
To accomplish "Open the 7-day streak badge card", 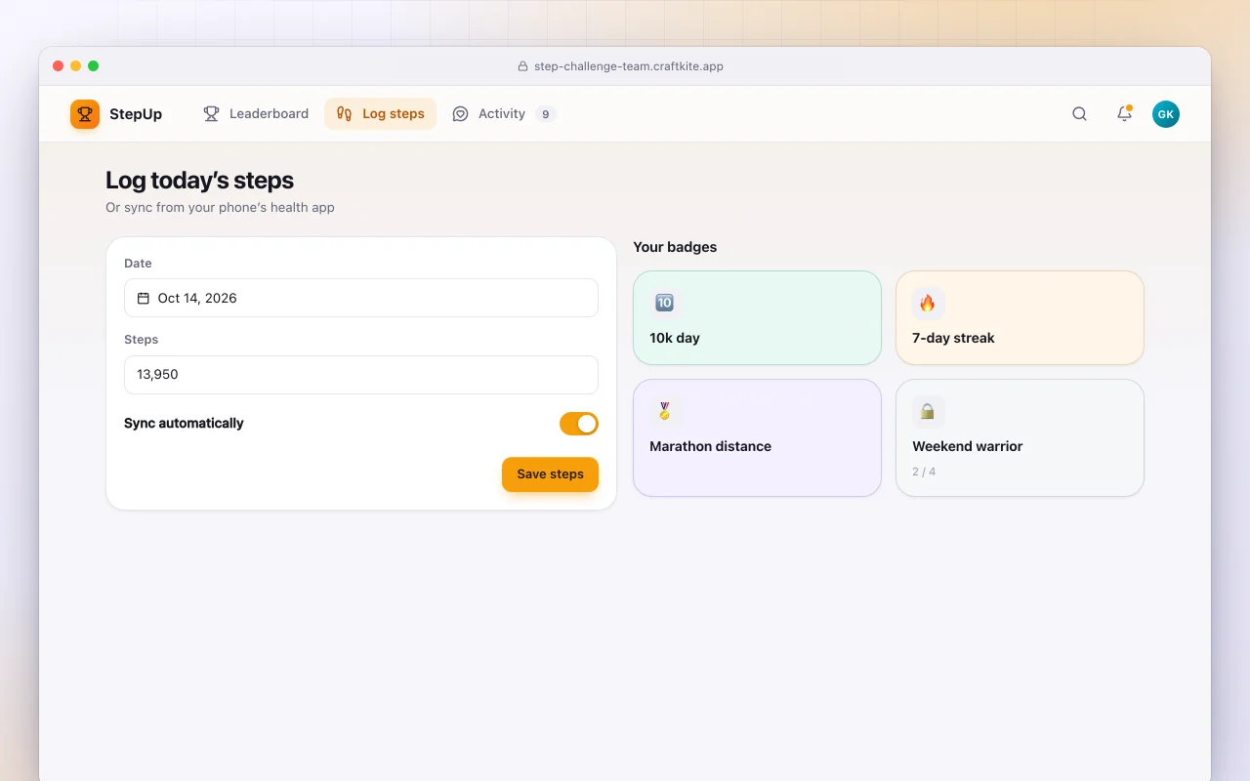I will point(1020,317).
